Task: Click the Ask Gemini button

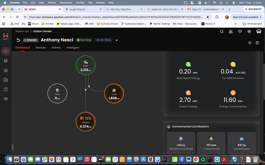Action: [253, 9]
